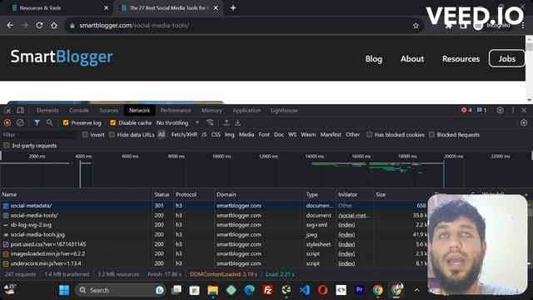Image resolution: width=533 pixels, height=300 pixels.
Task: Open Opera browser from taskbar
Action: point(322,290)
